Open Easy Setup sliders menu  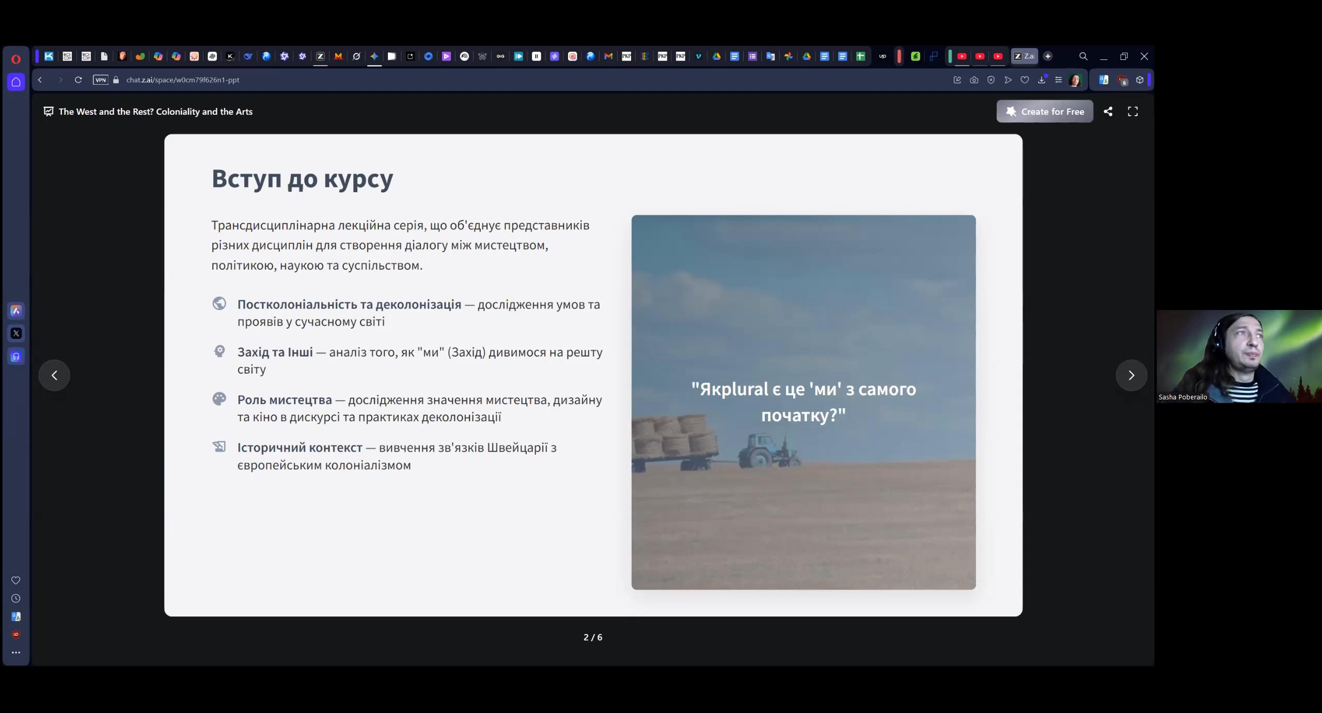tap(1058, 80)
